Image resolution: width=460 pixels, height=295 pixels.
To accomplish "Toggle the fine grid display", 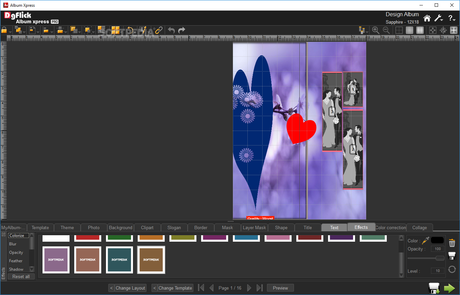I will pos(409,30).
